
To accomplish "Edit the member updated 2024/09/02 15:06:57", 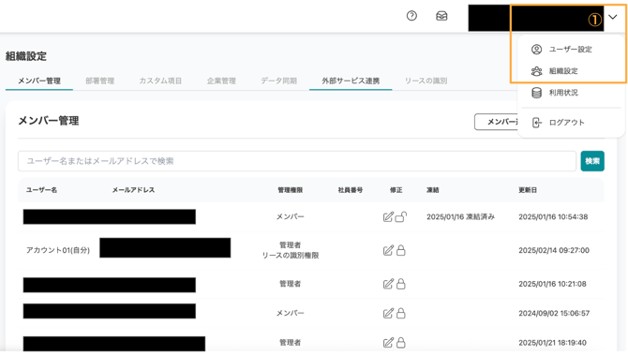I will point(388,313).
